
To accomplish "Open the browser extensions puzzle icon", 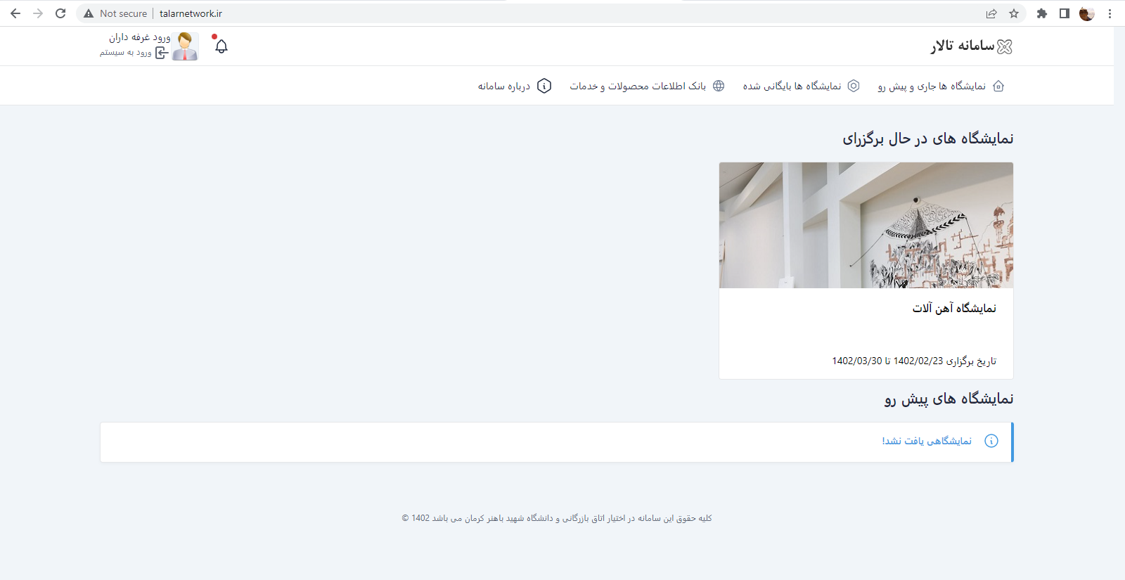I will [1042, 13].
